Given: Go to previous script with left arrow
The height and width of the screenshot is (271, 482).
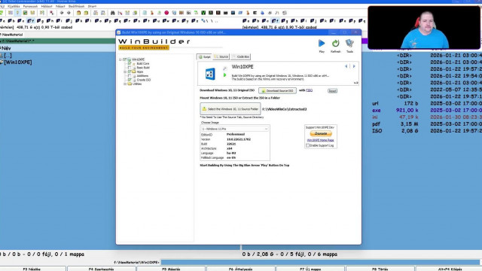Looking at the screenshot, I should (x=346, y=66).
